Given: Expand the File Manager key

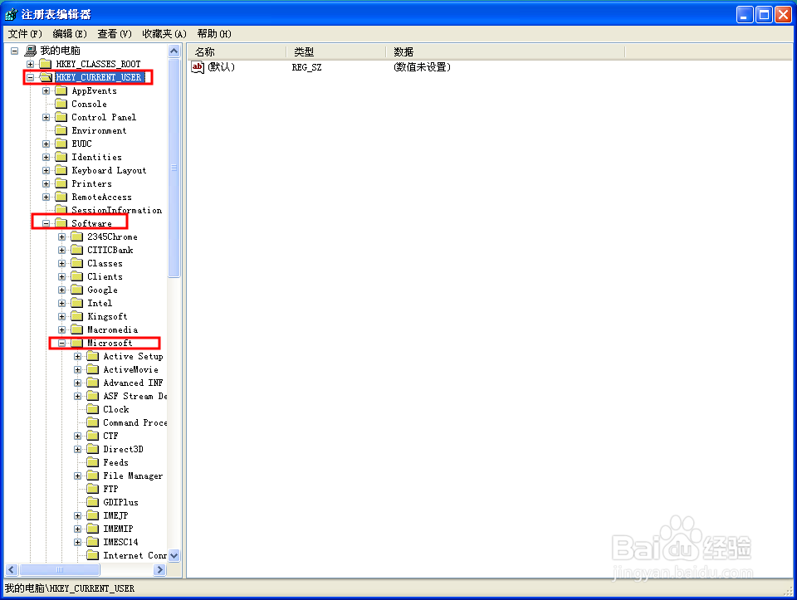Looking at the screenshot, I should pyautogui.click(x=78, y=476).
